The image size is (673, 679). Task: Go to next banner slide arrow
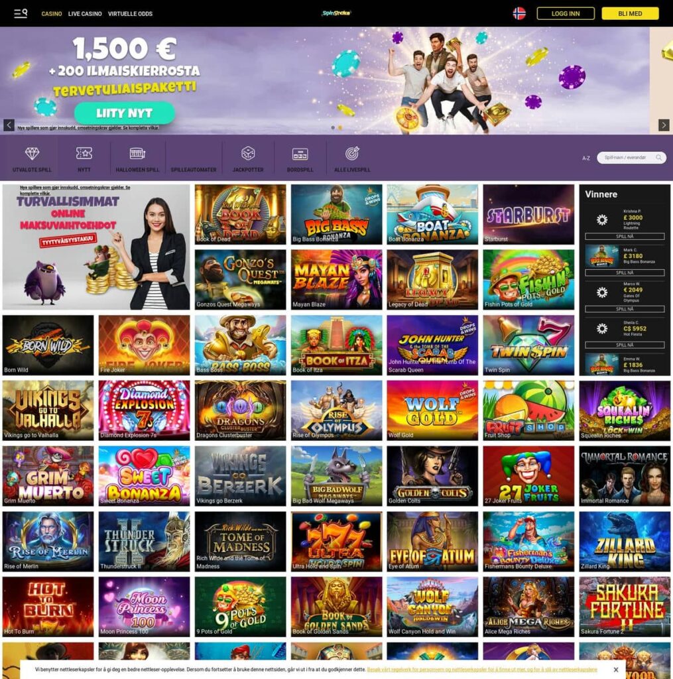(x=664, y=125)
